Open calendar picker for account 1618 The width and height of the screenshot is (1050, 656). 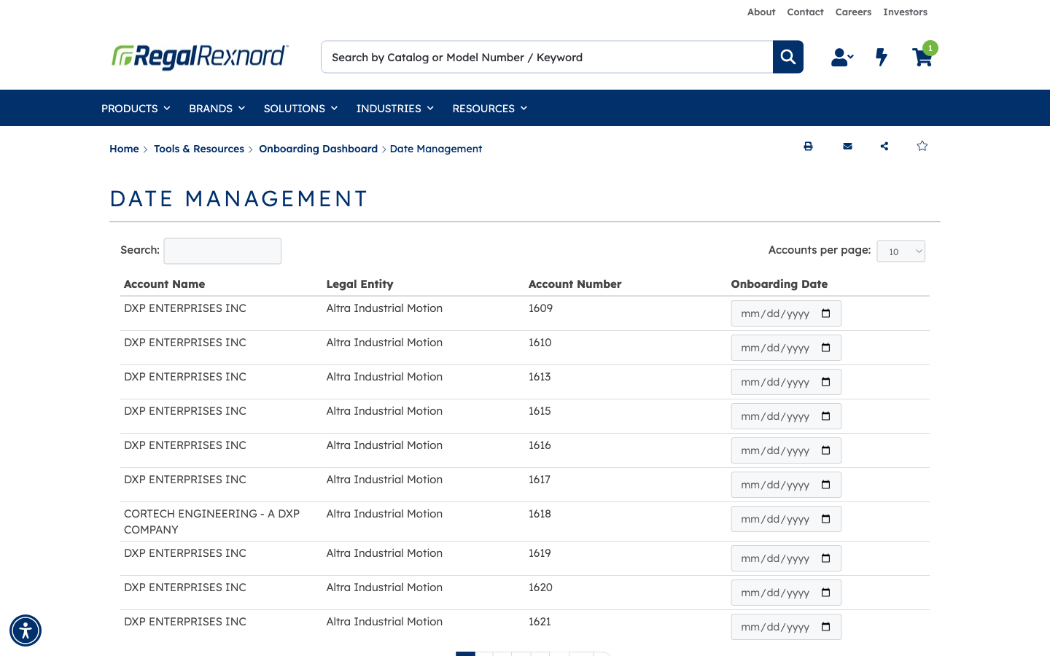[x=826, y=519]
